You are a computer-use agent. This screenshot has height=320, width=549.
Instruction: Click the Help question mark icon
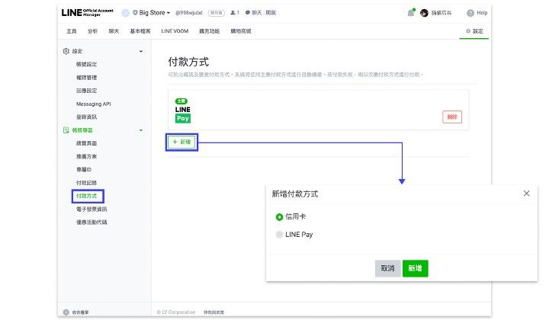[470, 13]
